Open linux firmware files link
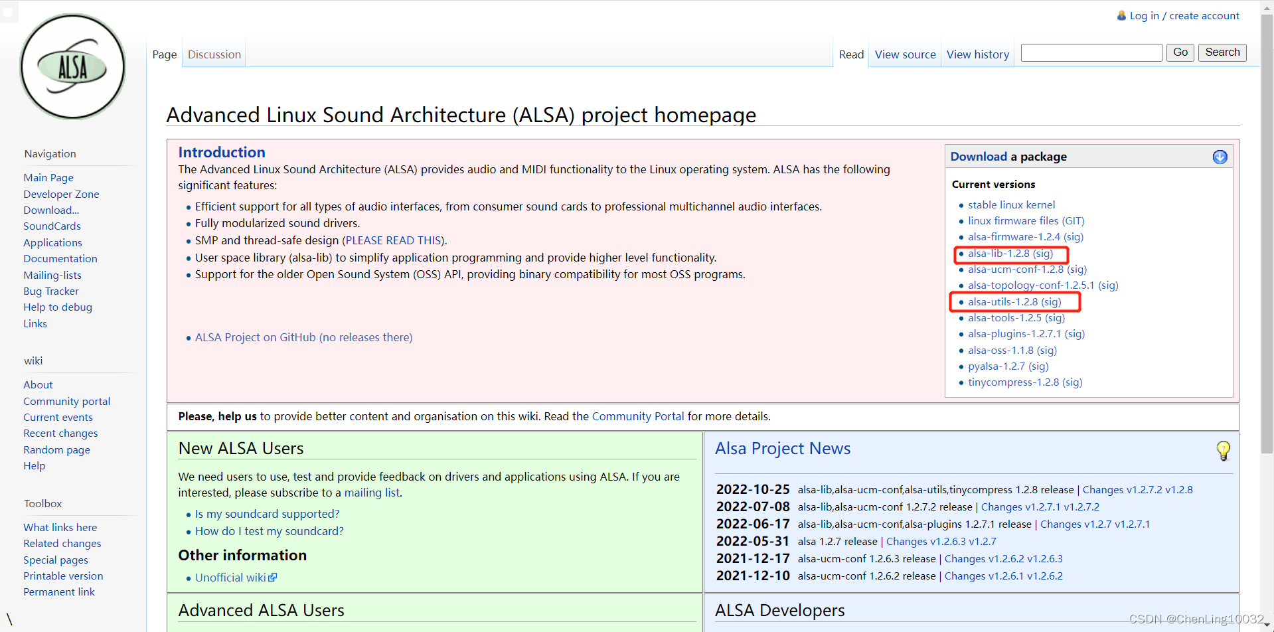This screenshot has width=1274, height=632. click(1013, 220)
